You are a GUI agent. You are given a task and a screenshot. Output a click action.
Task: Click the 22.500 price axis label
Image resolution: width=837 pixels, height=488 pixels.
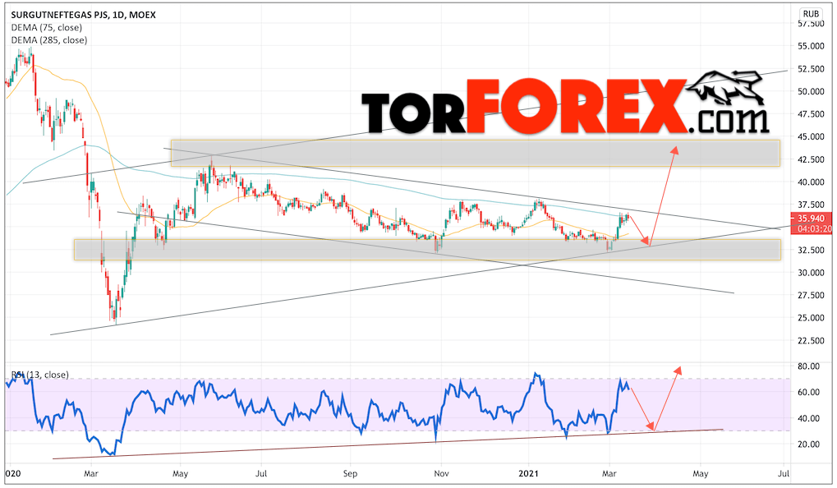(x=811, y=341)
